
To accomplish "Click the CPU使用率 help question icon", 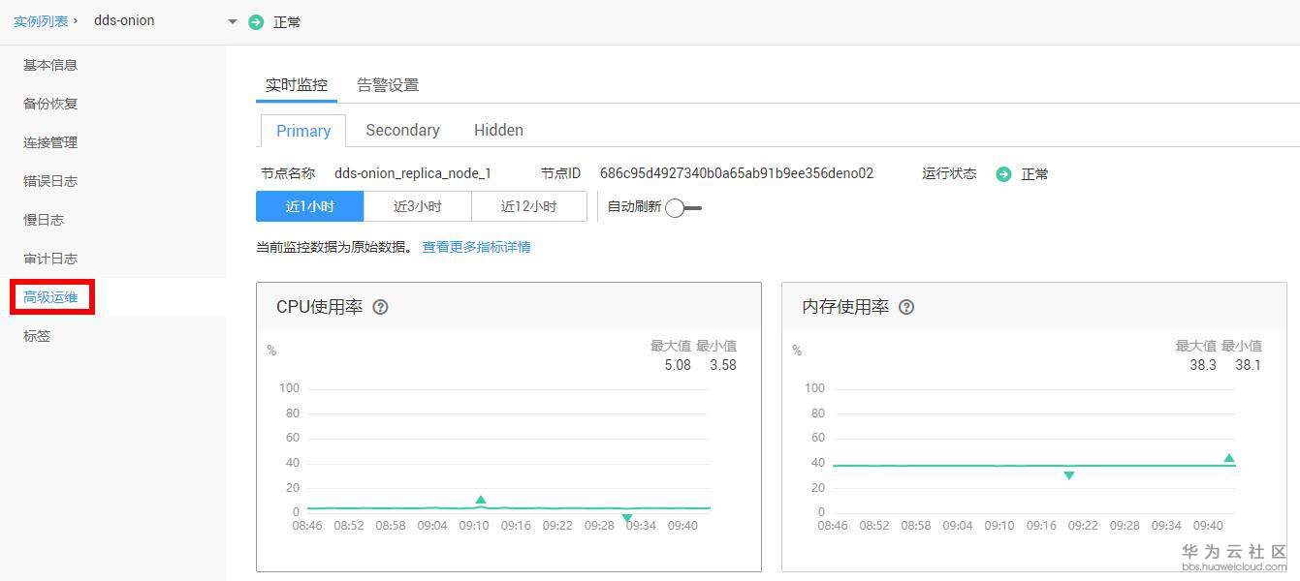I will pos(381,307).
